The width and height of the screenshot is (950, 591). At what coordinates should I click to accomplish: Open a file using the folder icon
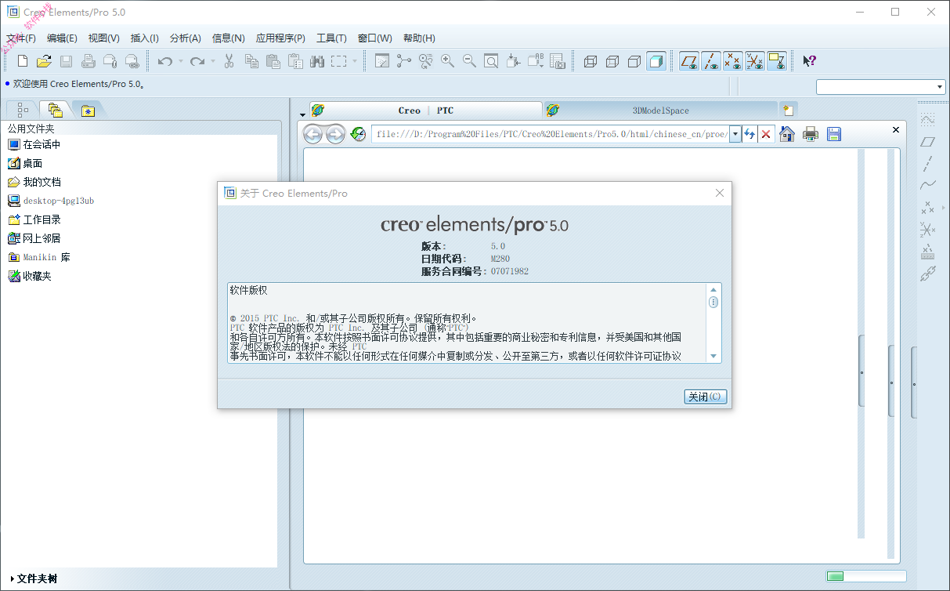[44, 61]
